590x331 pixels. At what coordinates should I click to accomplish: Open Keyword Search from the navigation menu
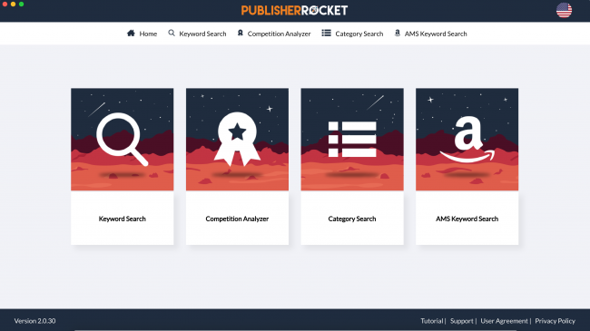tap(202, 34)
